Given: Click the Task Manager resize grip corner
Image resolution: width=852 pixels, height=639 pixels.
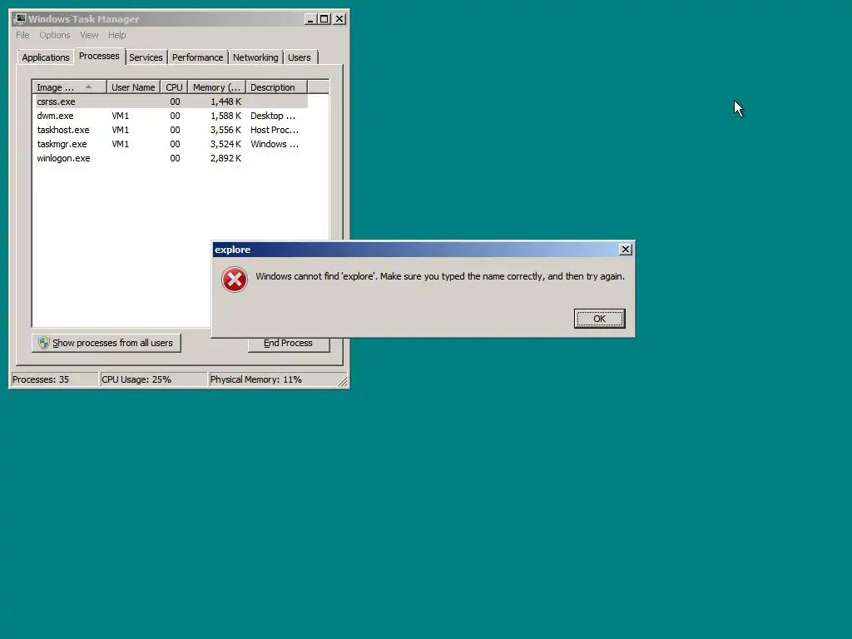Looking at the screenshot, I should 343,382.
